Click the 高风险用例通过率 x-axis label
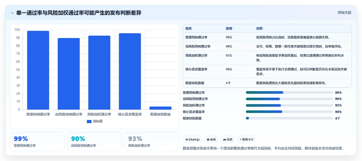The height and width of the screenshot is (161, 362). point(69,114)
